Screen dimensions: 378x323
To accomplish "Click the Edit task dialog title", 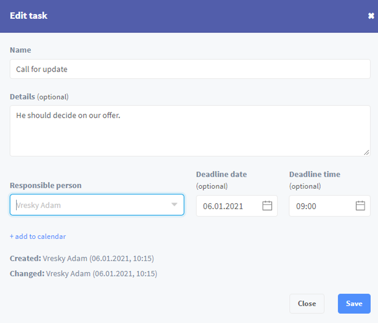I will (28, 16).
